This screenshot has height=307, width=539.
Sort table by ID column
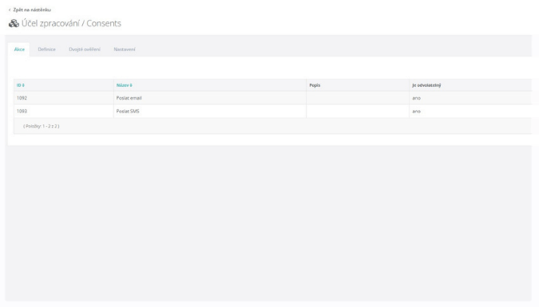pyautogui.click(x=21, y=85)
